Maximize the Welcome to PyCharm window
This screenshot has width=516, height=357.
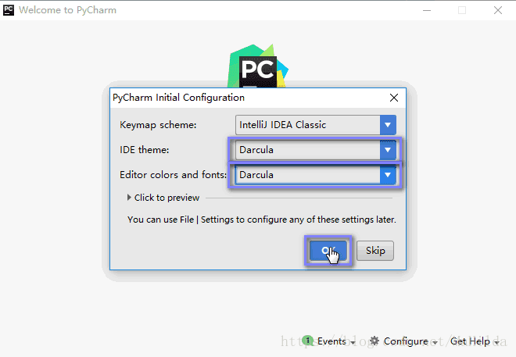coord(462,10)
